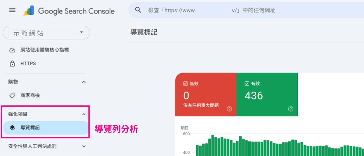Screen dimensions: 364x156
Task: Click the 導覽標記 page heading
Action: (x=144, y=32)
